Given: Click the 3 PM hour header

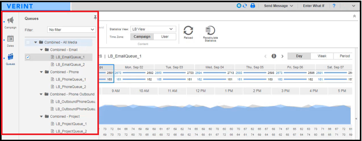Looking at the screenshot, I should 285,91.
